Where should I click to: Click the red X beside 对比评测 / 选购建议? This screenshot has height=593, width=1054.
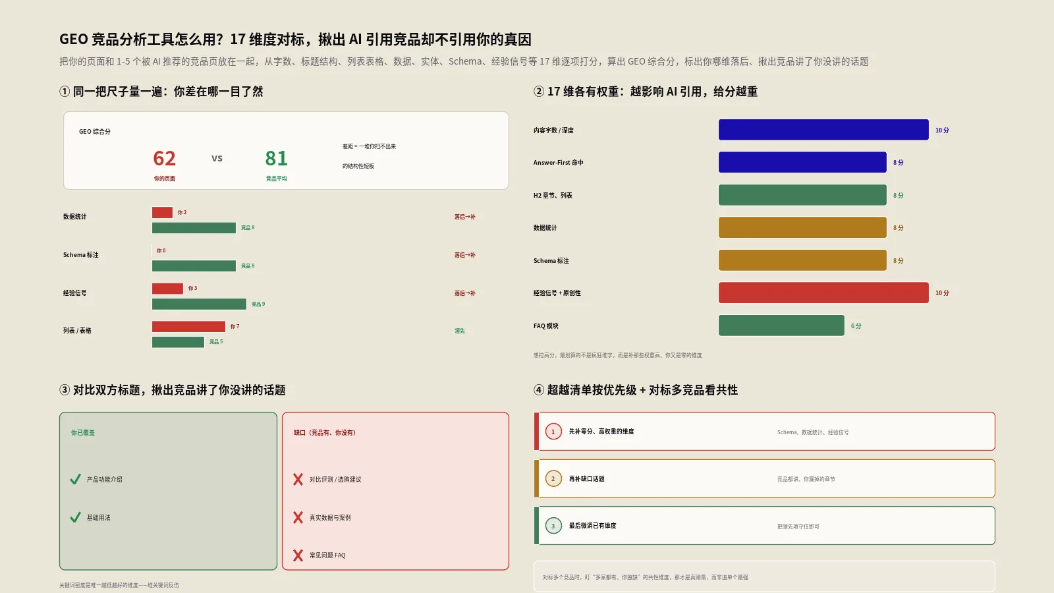[x=298, y=480]
